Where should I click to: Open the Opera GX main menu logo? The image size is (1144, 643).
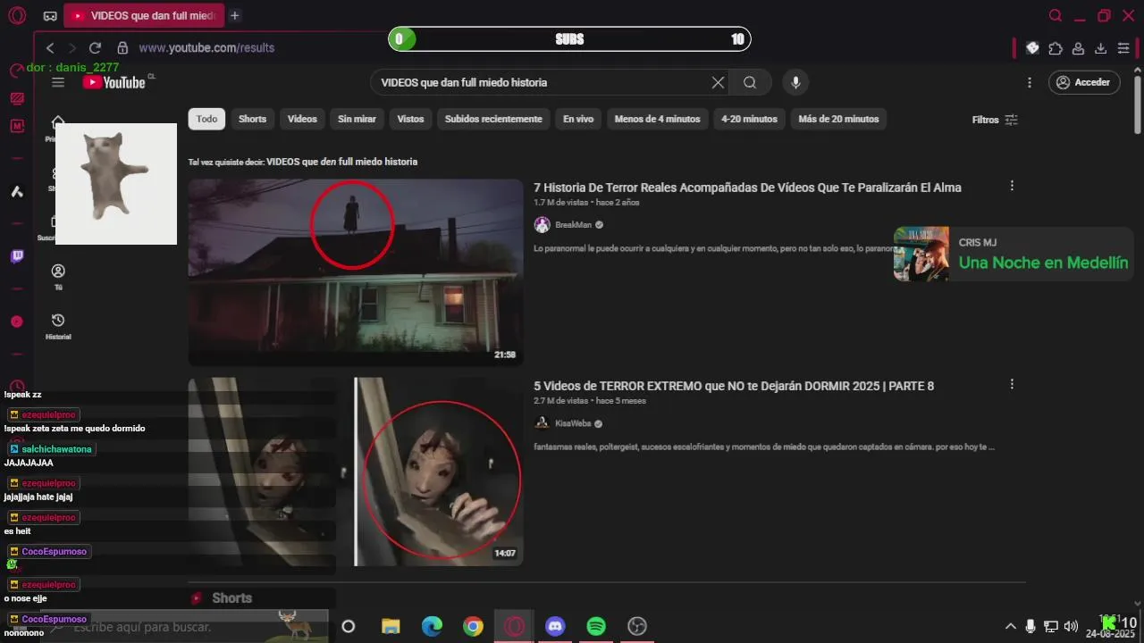tap(17, 16)
